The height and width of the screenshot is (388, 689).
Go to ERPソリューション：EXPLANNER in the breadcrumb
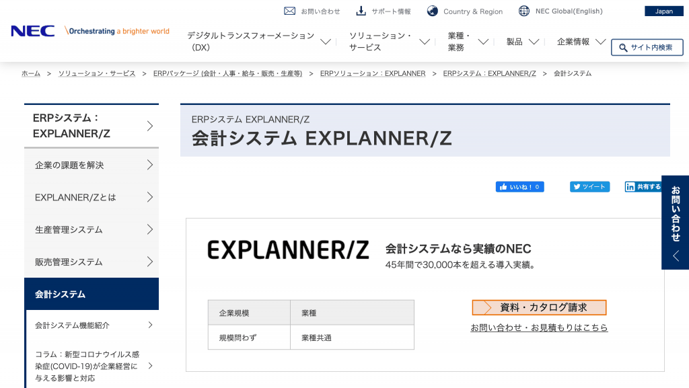pyautogui.click(x=373, y=73)
